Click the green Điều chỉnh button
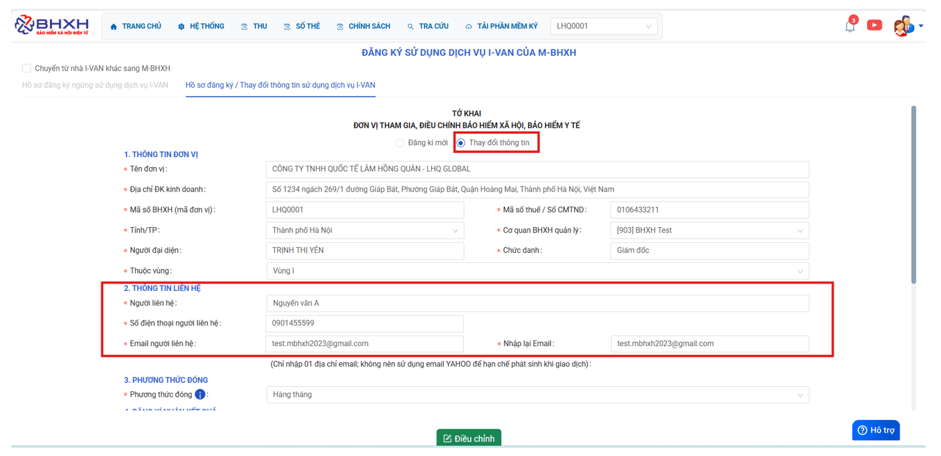Viewport: 941px width, 456px height. [469, 439]
